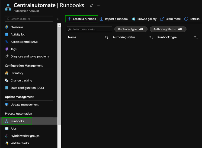Screen dimensions: 202x148
Task: Click the Change tracking icon
Action: click(x=7, y=80)
